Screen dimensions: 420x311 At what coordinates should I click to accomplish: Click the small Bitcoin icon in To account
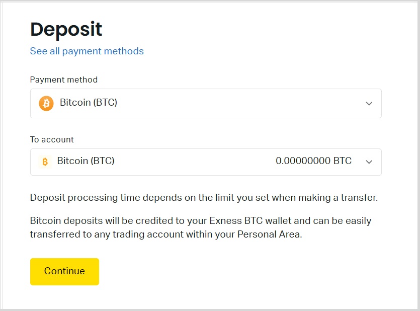pos(45,162)
